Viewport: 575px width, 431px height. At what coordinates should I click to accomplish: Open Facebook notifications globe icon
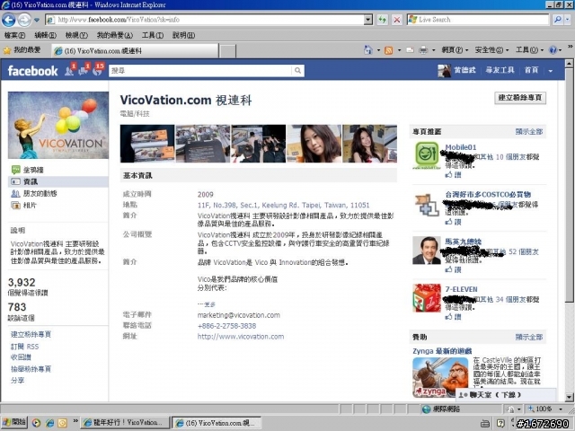tap(98, 70)
